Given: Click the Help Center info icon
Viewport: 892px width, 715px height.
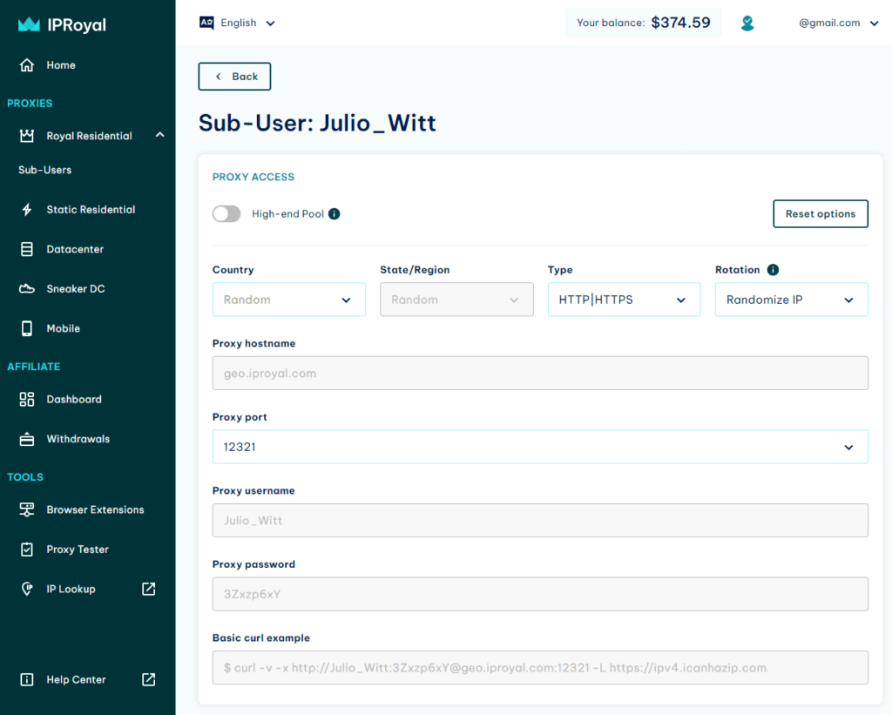Looking at the screenshot, I should [x=27, y=679].
